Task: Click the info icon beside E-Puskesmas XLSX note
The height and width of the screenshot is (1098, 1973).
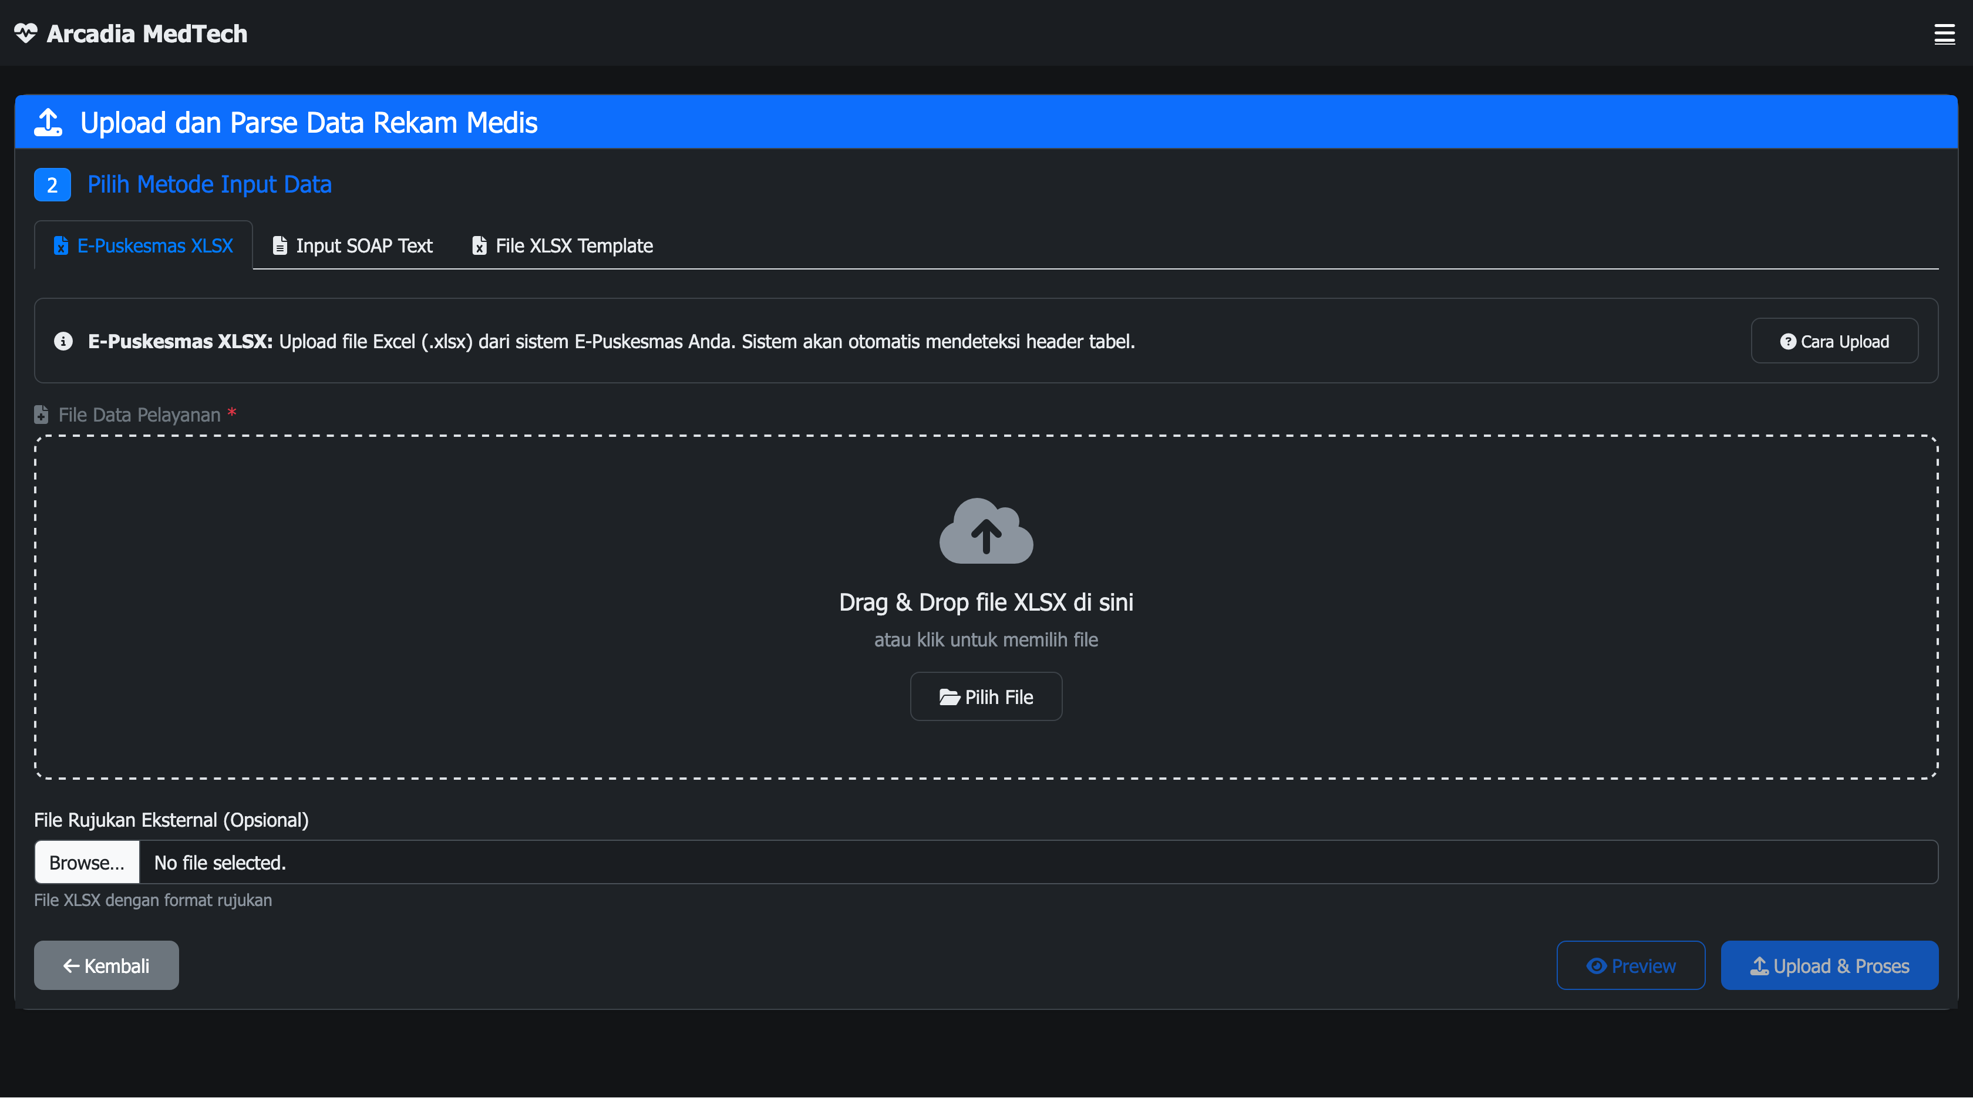Action: pyautogui.click(x=63, y=342)
